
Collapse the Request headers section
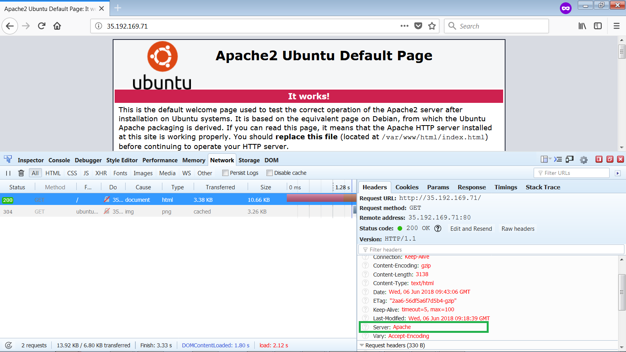(x=362, y=345)
